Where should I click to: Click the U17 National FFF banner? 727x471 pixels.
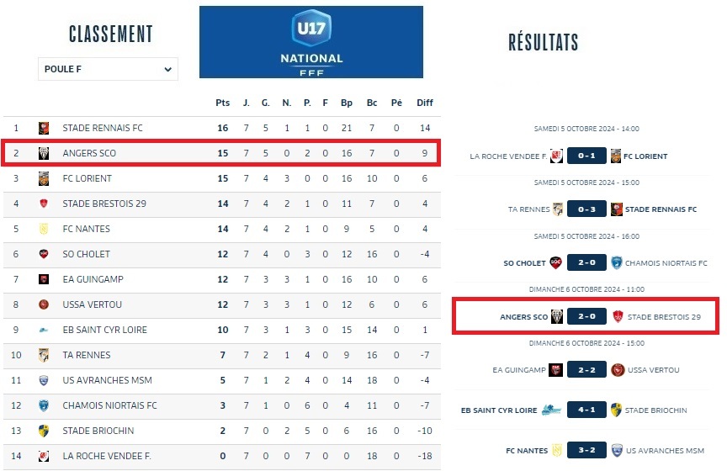tap(311, 42)
